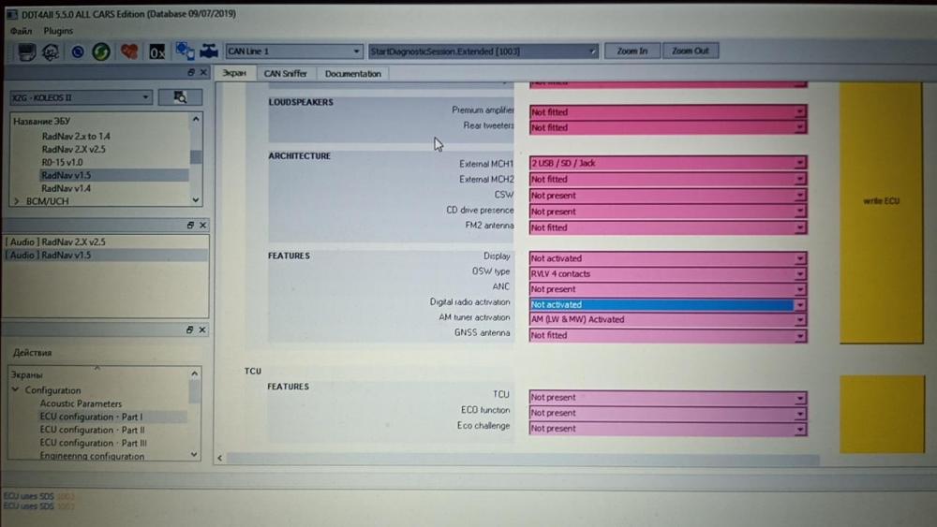Viewport: 937px width, 527px height.
Task: Select RadNav 2.X v2.5 in ECU tree
Action: tap(73, 149)
